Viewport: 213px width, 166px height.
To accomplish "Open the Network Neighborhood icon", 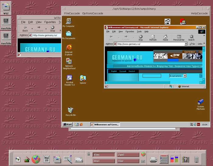I will point(69,64).
